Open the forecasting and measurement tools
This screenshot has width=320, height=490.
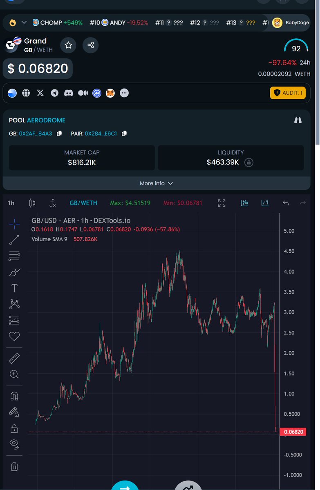(14, 320)
